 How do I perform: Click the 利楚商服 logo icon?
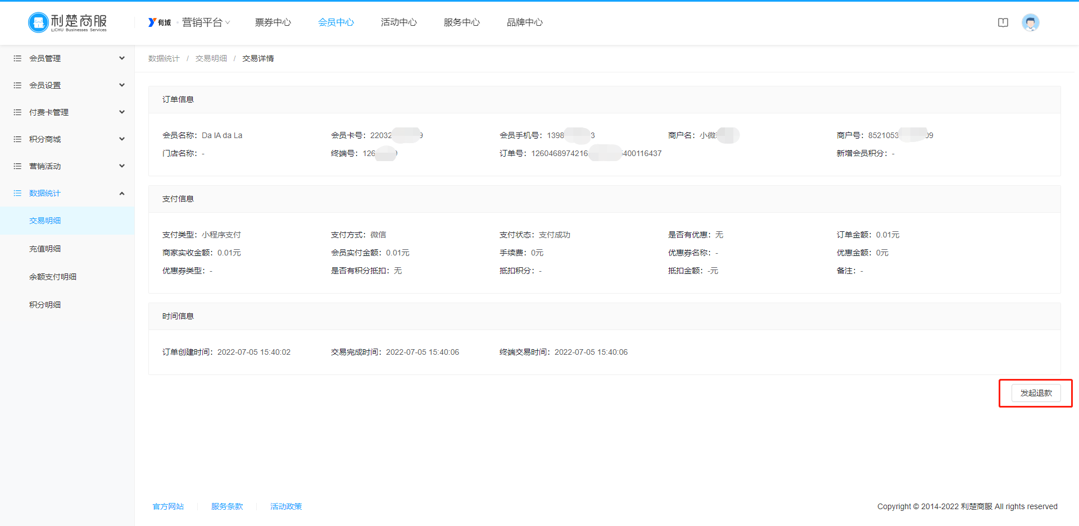tap(67, 22)
